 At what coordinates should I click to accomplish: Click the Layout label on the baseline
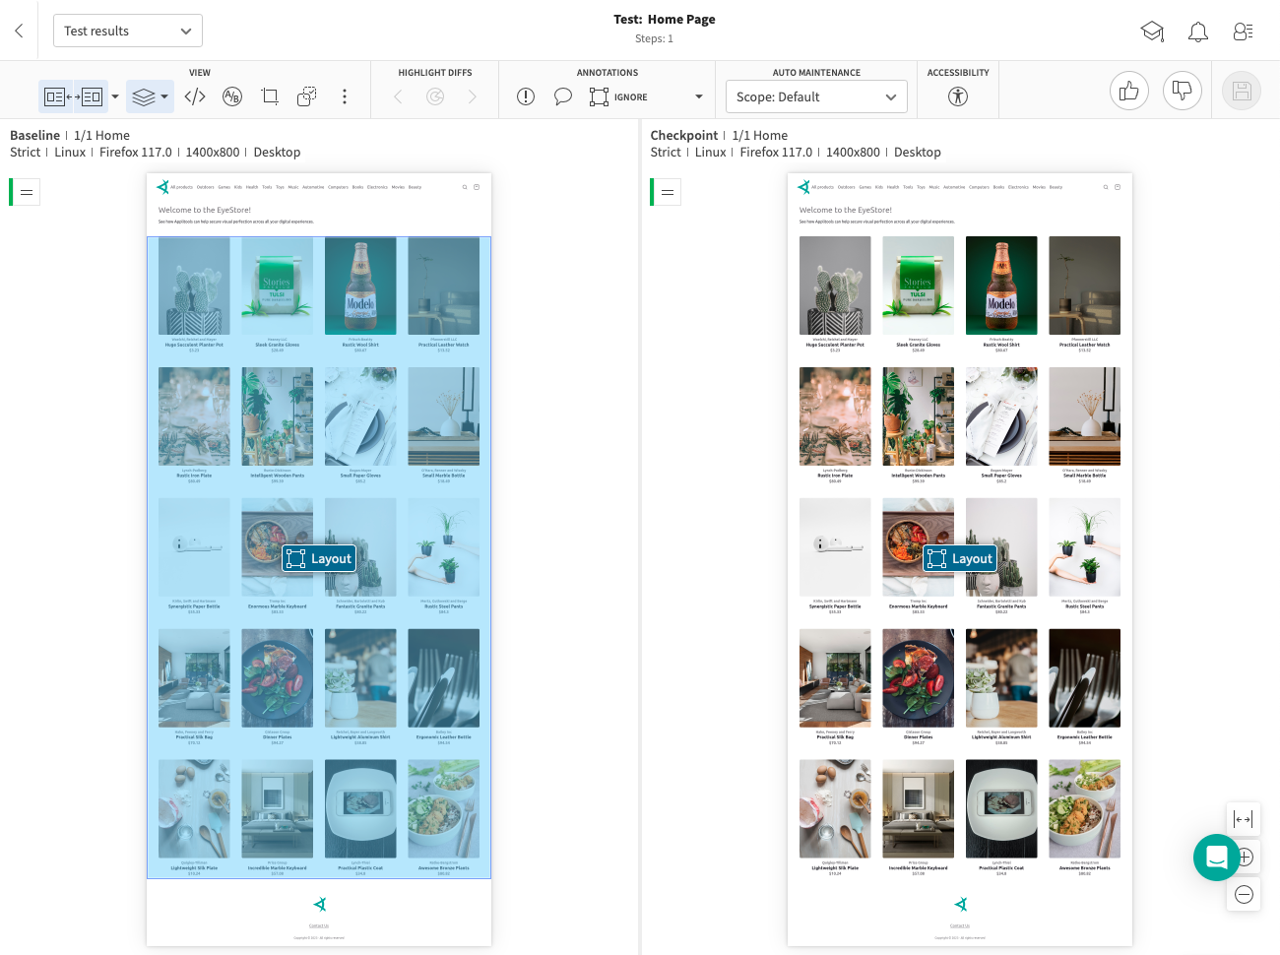(x=319, y=558)
